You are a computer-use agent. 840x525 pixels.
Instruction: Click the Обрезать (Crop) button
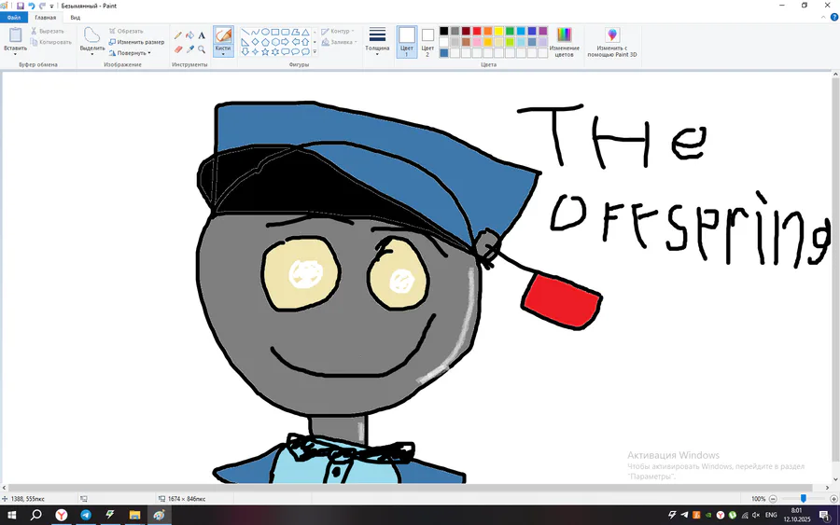point(126,31)
